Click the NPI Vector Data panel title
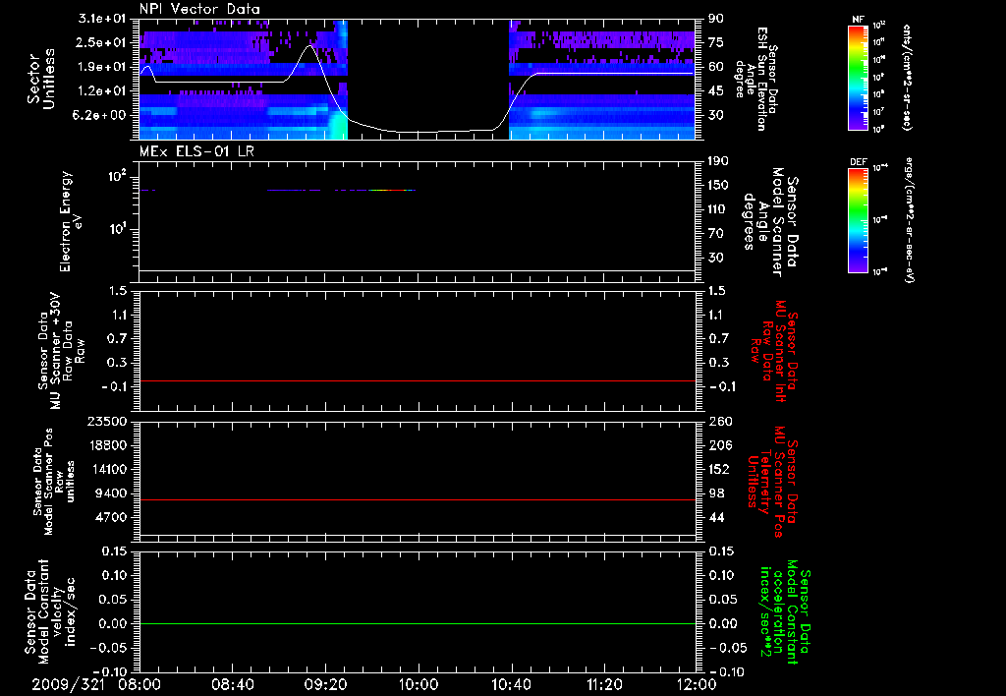Viewport: 1006px width, 696px height. point(199,9)
